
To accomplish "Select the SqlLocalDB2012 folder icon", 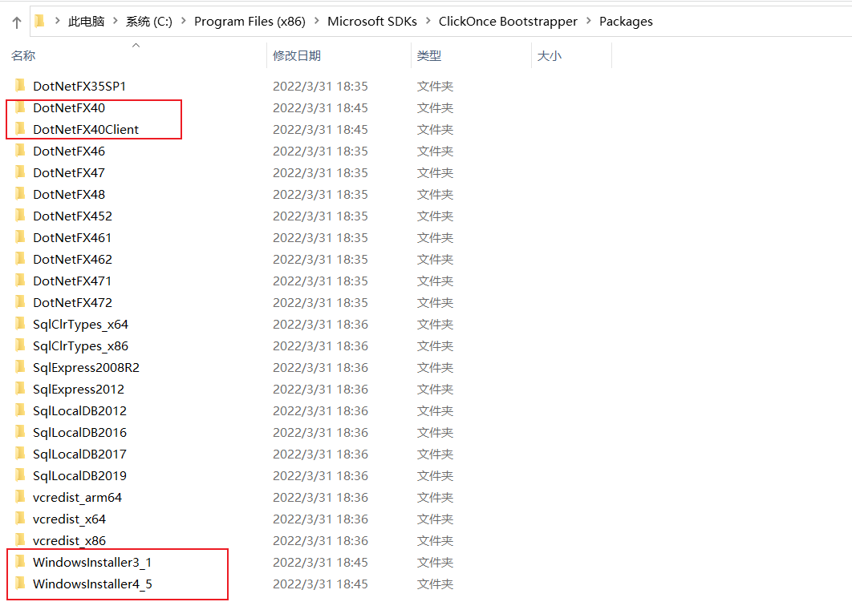I will click(20, 410).
